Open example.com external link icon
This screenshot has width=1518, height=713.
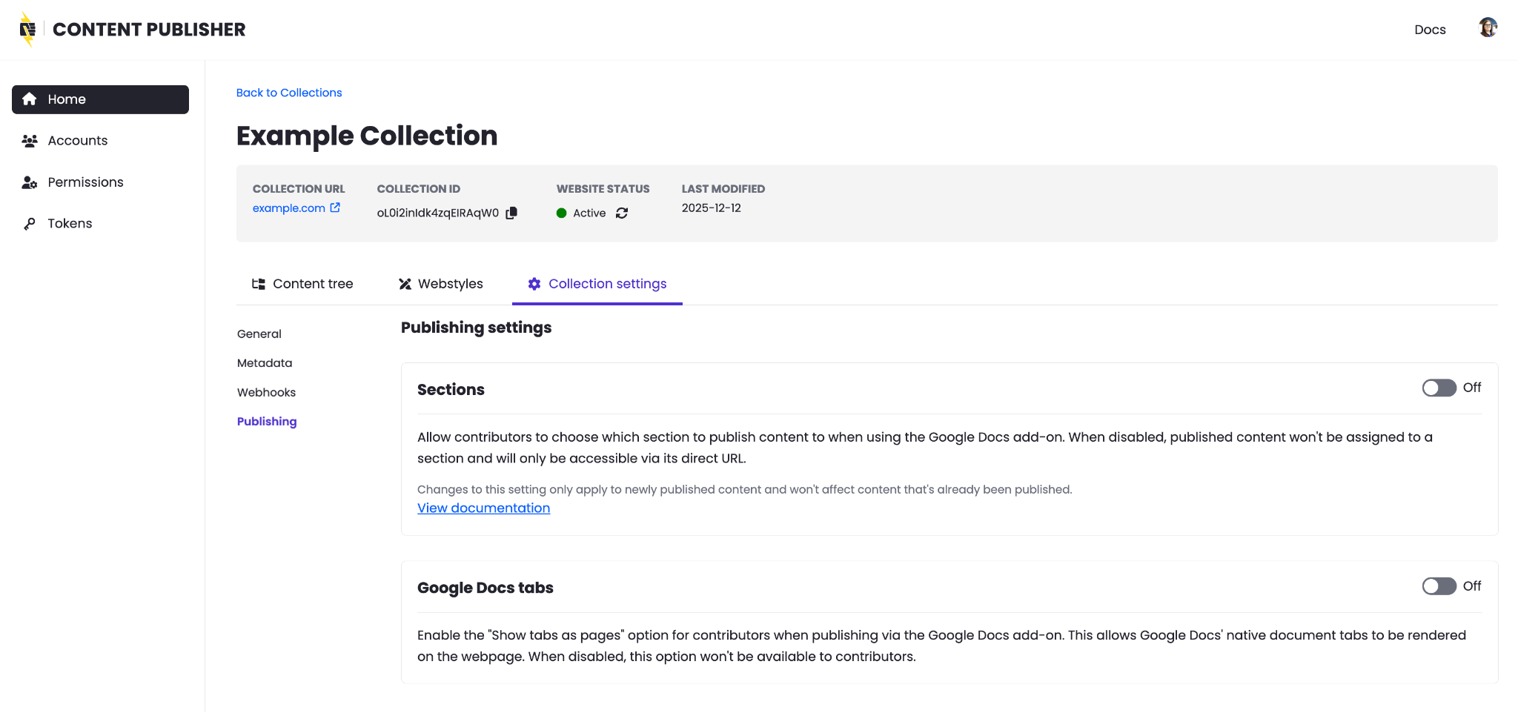pyautogui.click(x=335, y=208)
